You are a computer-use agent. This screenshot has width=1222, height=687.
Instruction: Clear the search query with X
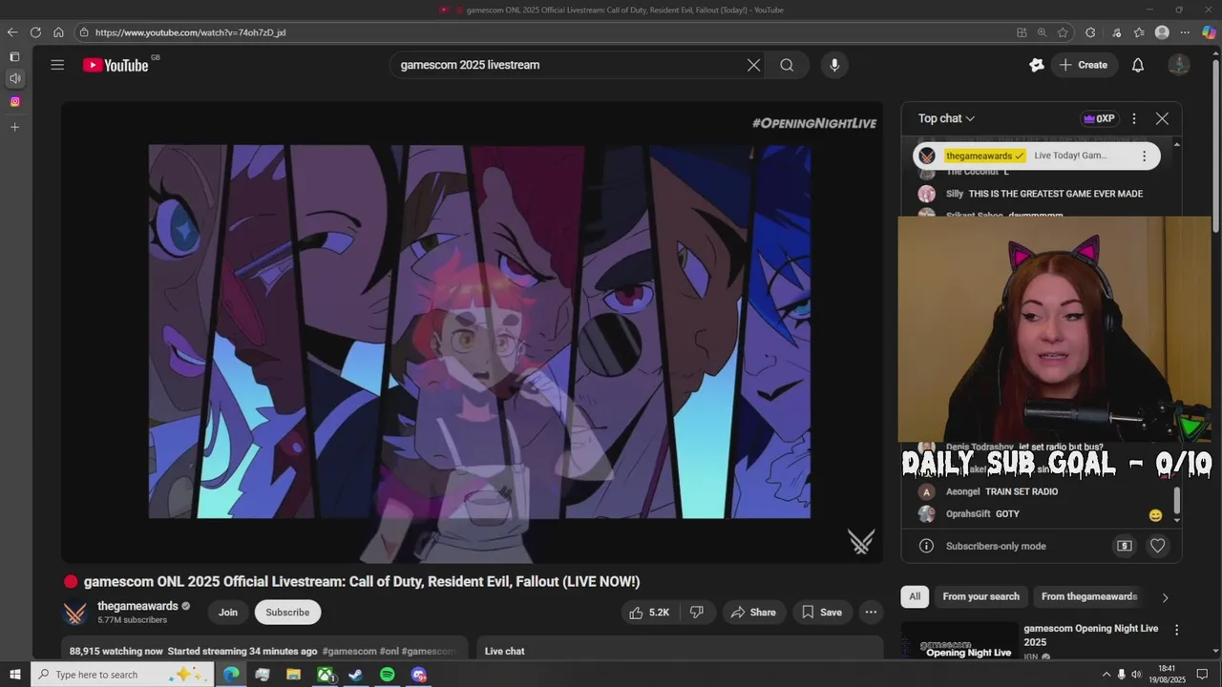pyautogui.click(x=753, y=65)
